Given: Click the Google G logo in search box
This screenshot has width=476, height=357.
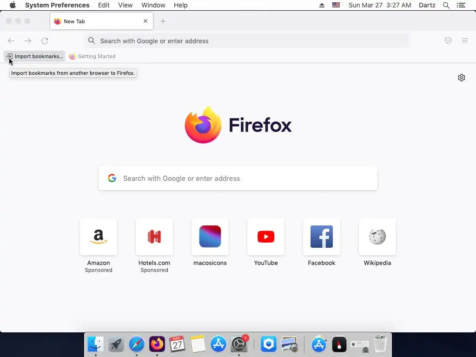Looking at the screenshot, I should point(112,178).
